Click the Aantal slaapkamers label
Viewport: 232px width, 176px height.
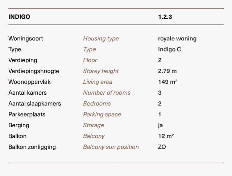point(35,104)
